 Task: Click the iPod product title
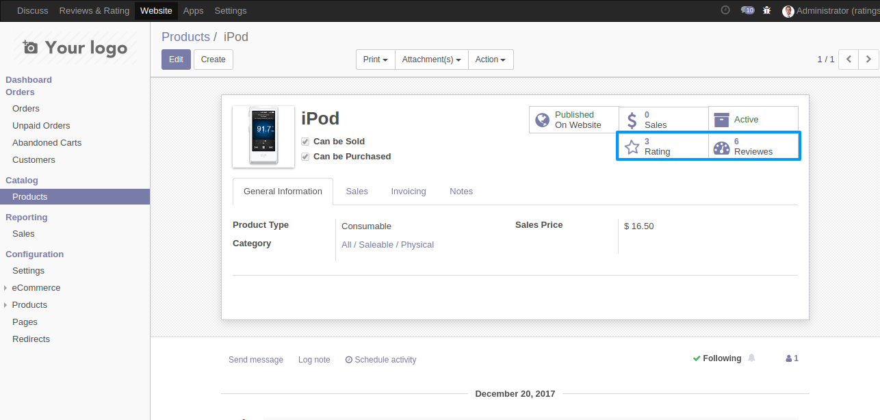click(x=320, y=118)
